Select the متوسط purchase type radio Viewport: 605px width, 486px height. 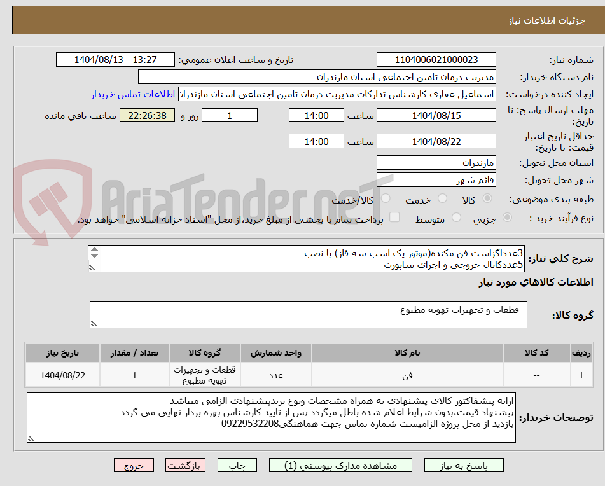pos(455,217)
